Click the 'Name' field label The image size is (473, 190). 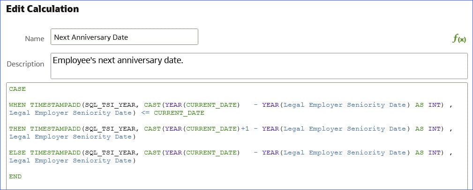[34, 38]
